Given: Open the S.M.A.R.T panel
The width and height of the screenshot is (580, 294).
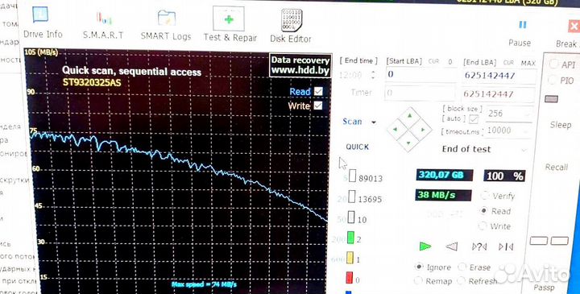Looking at the screenshot, I should pos(103,25).
